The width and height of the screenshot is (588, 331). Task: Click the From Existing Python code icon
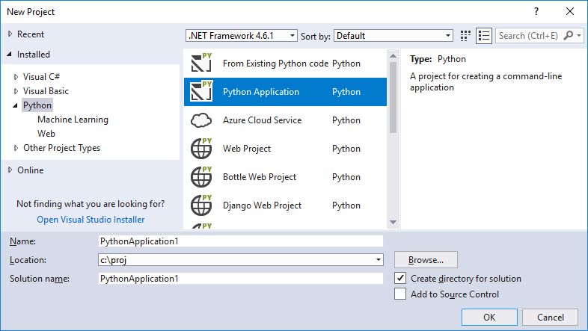pyautogui.click(x=201, y=64)
